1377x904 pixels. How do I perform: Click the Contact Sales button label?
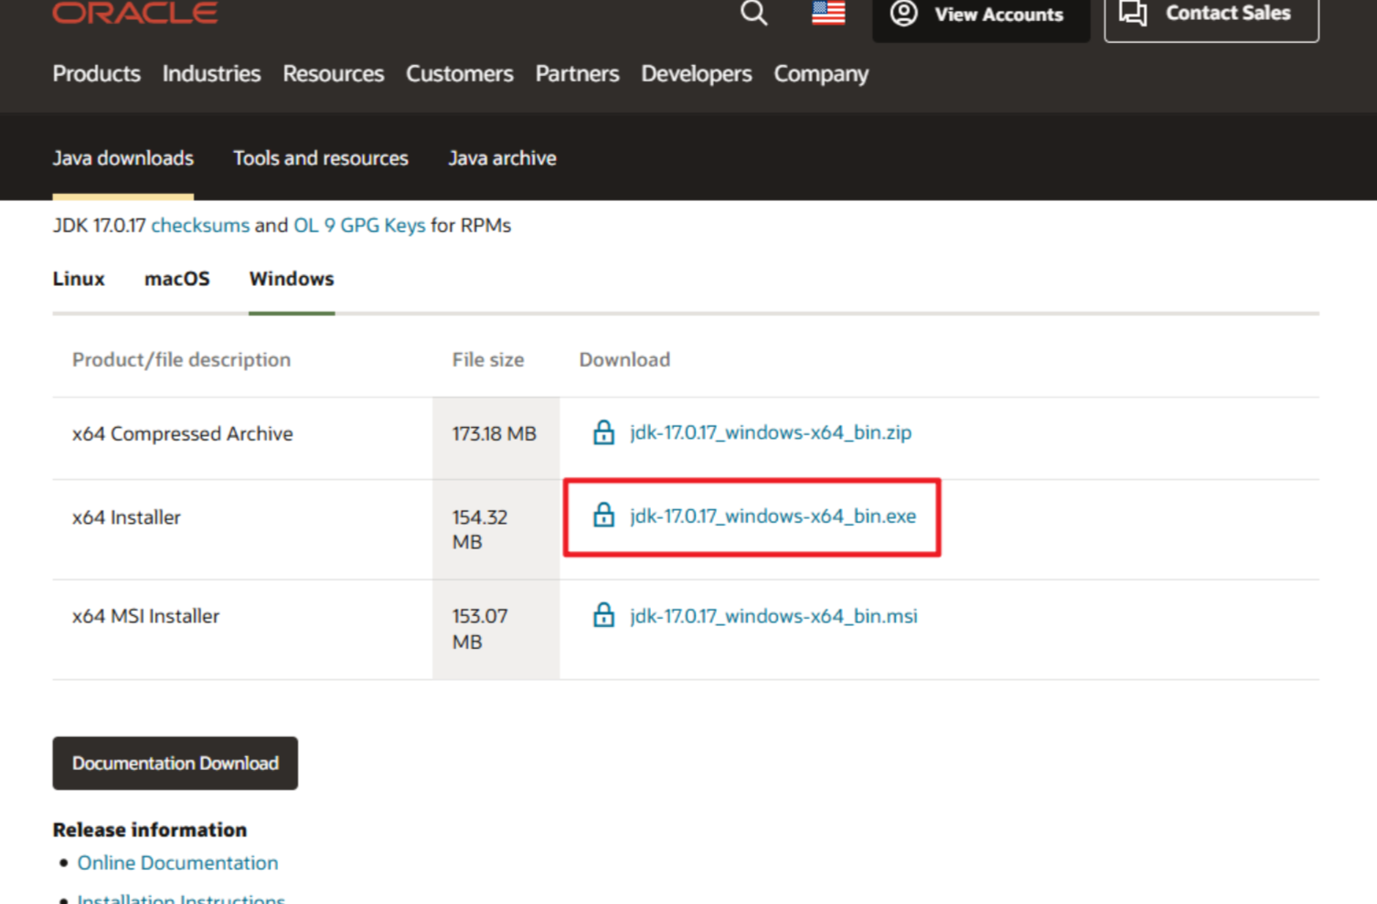1228,13
